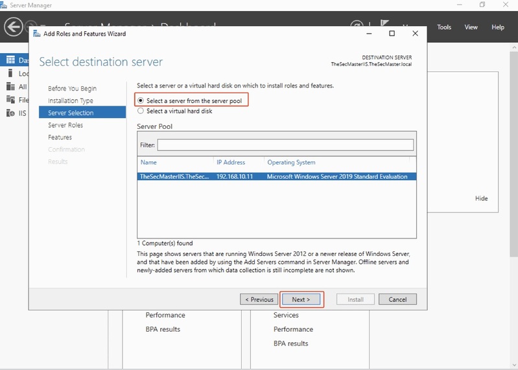Go to Installation Type step
Viewport: 518px width, 370px height.
tap(71, 100)
